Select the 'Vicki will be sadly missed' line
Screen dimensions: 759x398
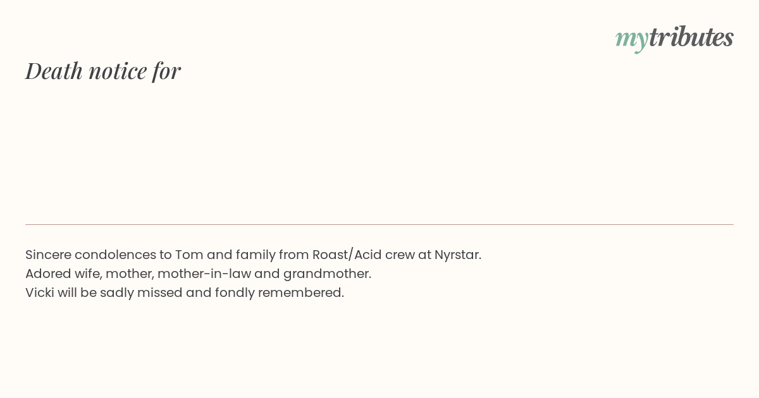coord(185,292)
